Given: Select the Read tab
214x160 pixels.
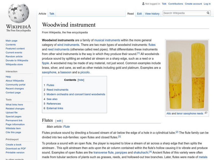Looking at the screenshot, I should (x=131, y=14).
